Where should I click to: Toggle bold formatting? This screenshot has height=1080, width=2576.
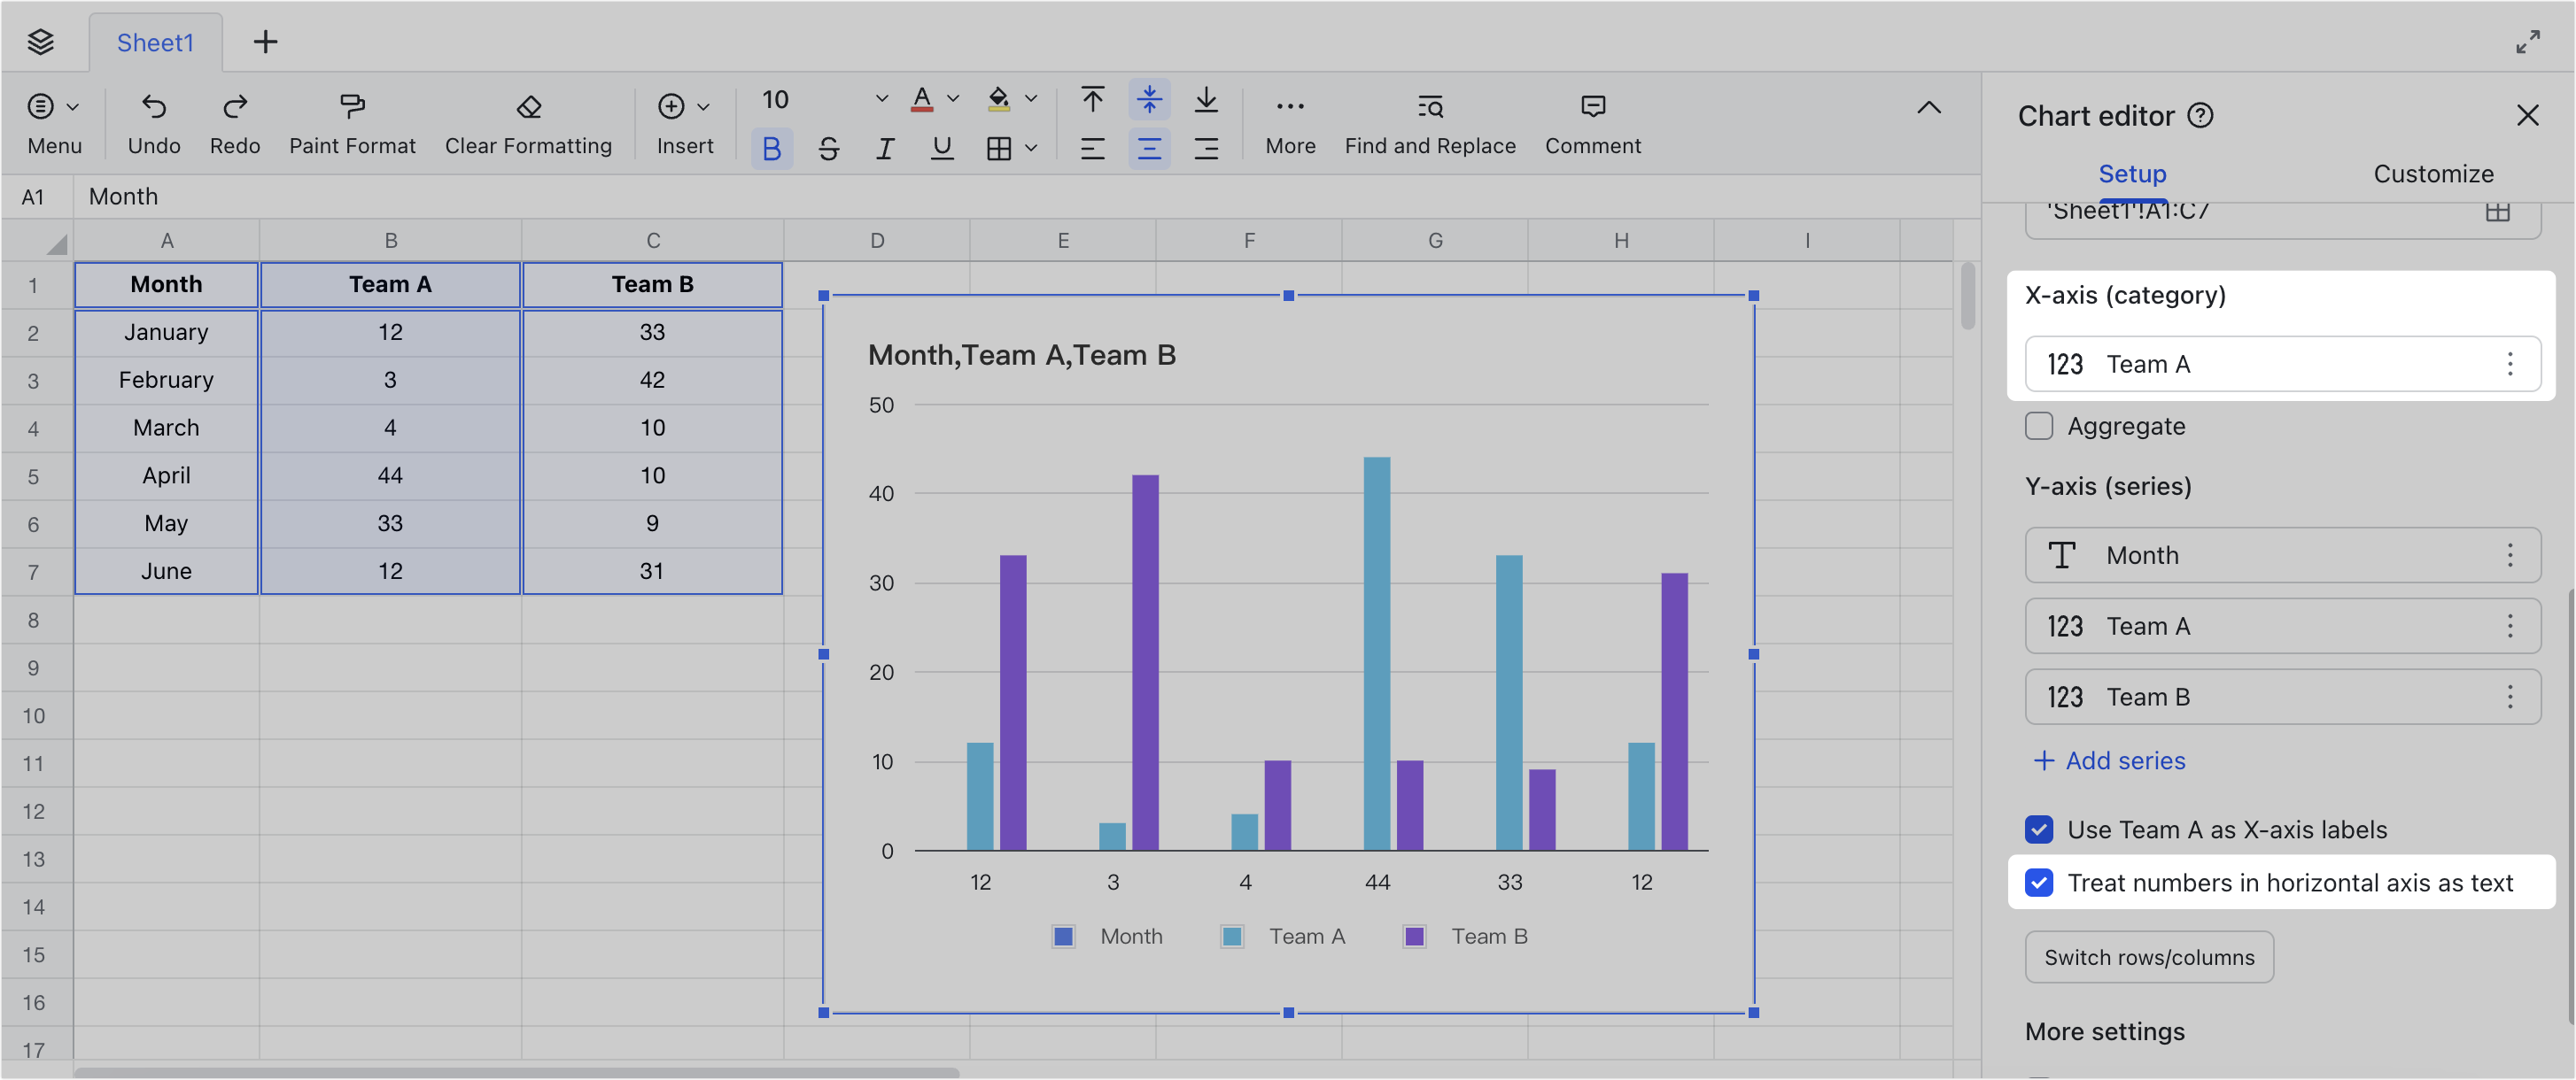(x=771, y=148)
